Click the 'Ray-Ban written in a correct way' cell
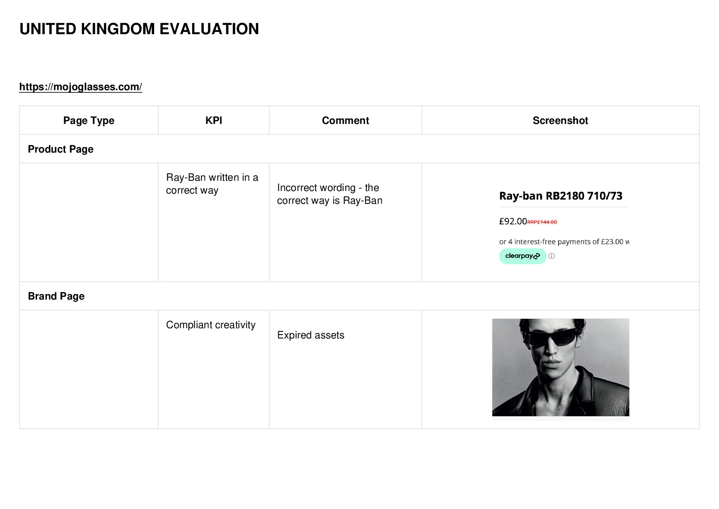Viewport: 719px width, 509px height. (213, 222)
